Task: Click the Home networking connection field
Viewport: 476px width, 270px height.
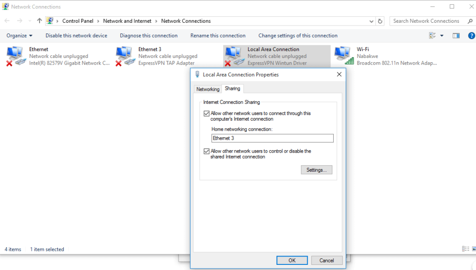Action: click(x=272, y=138)
